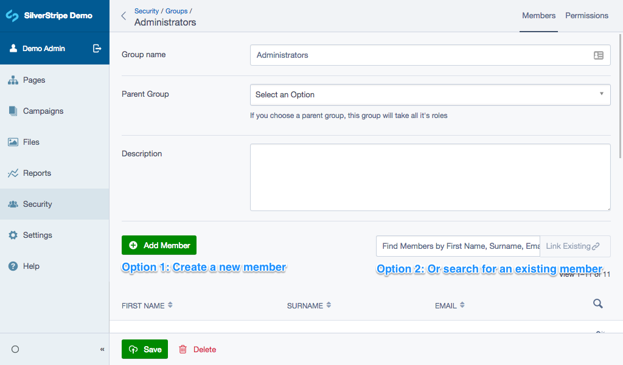Screen dimensions: 623x365
Task: Open the member list search magnifier icon
Action: (x=597, y=303)
